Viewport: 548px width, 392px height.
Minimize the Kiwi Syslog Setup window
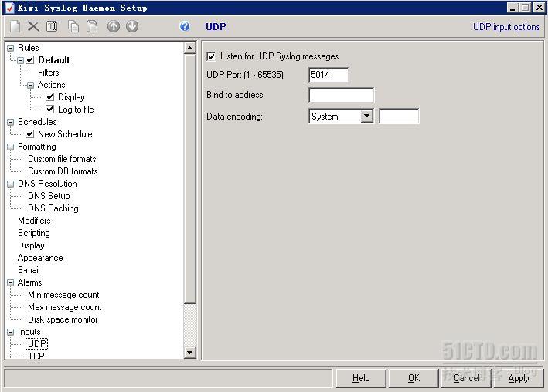tap(512, 7)
